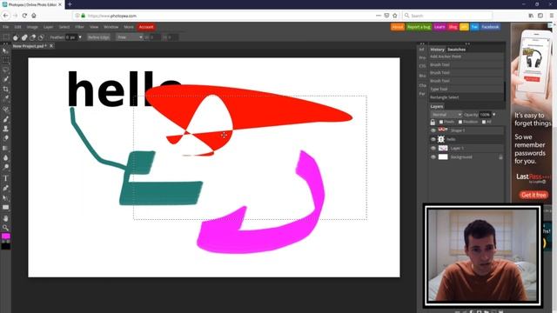Select the Dodge tool

click(5, 167)
